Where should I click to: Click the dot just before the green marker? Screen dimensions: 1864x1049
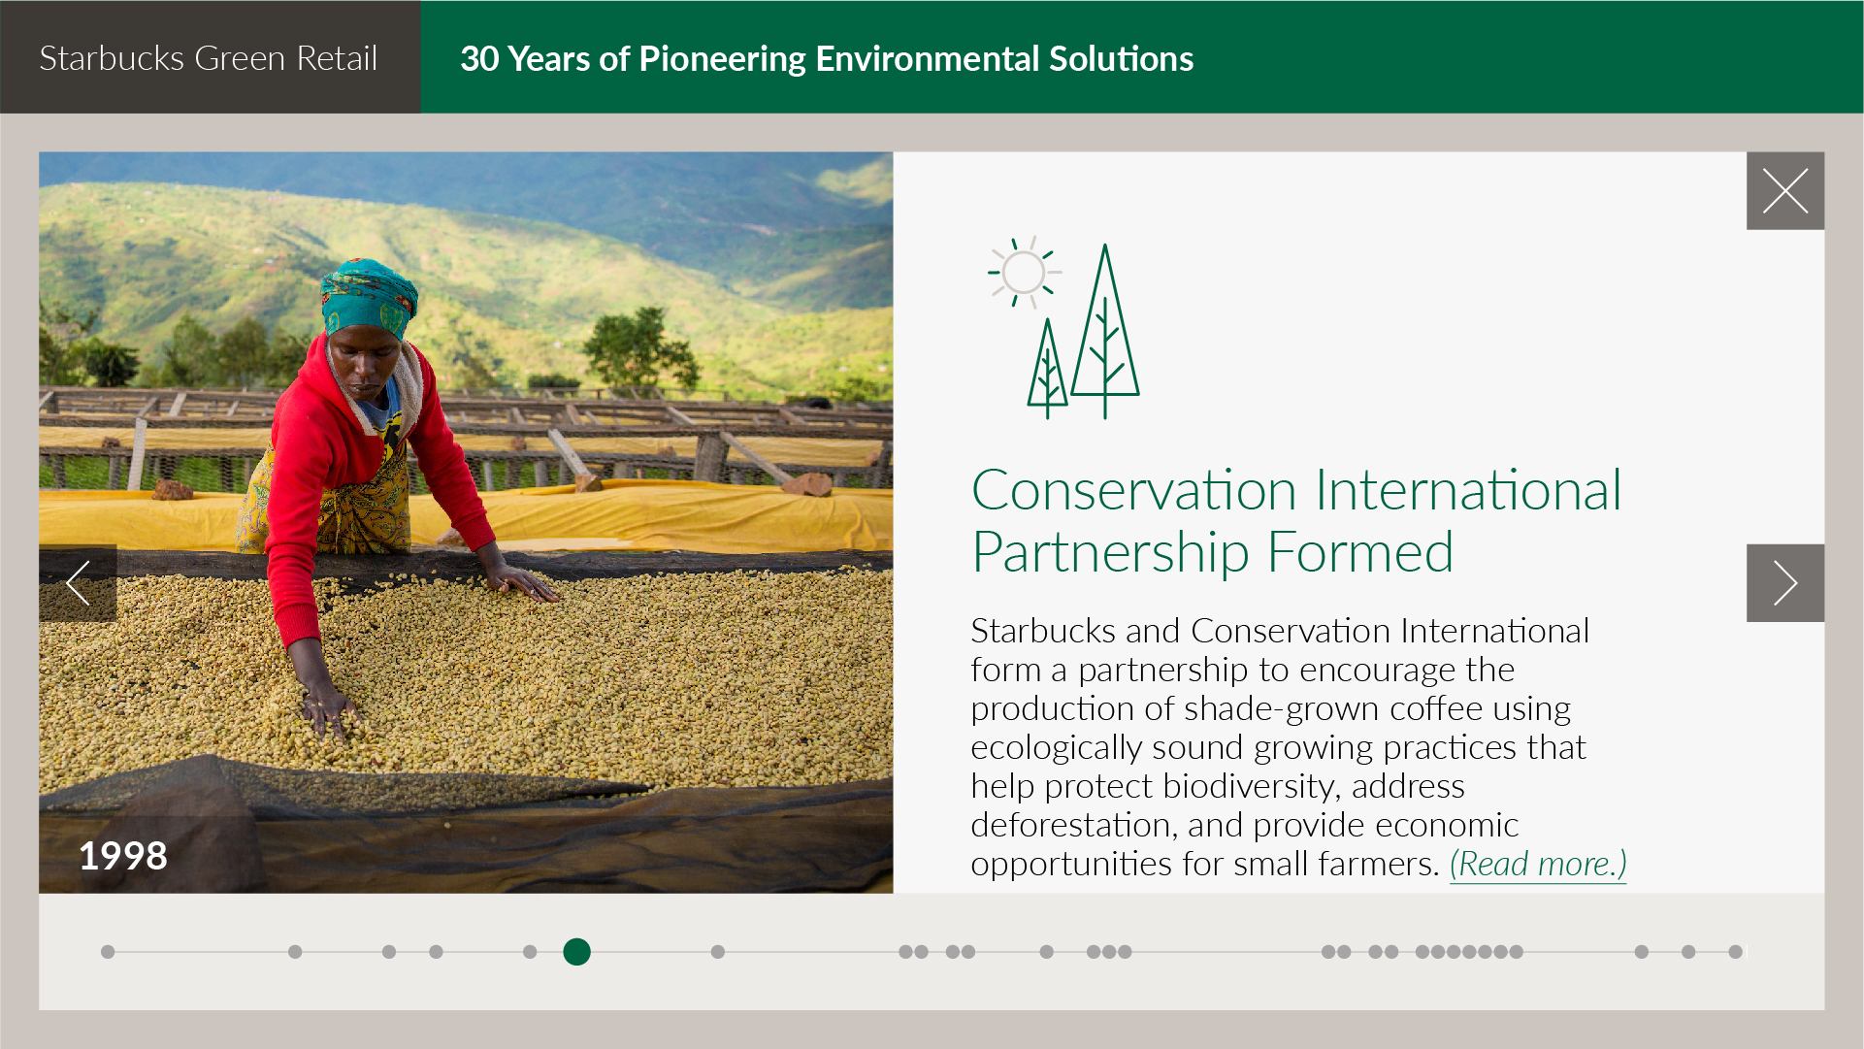[x=530, y=952]
